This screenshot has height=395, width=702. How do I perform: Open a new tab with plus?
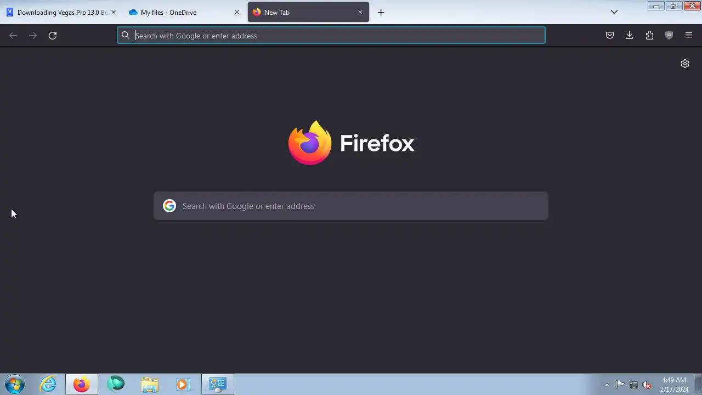pos(381,12)
